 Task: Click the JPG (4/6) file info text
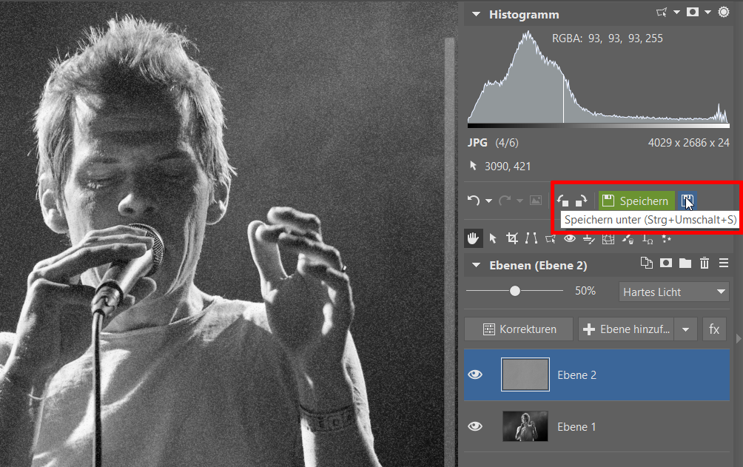(493, 143)
